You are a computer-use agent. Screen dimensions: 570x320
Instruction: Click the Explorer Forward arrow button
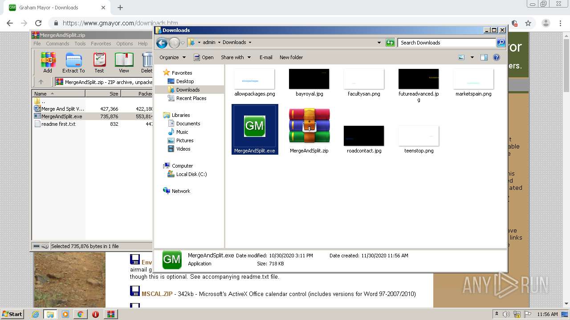[x=174, y=43]
